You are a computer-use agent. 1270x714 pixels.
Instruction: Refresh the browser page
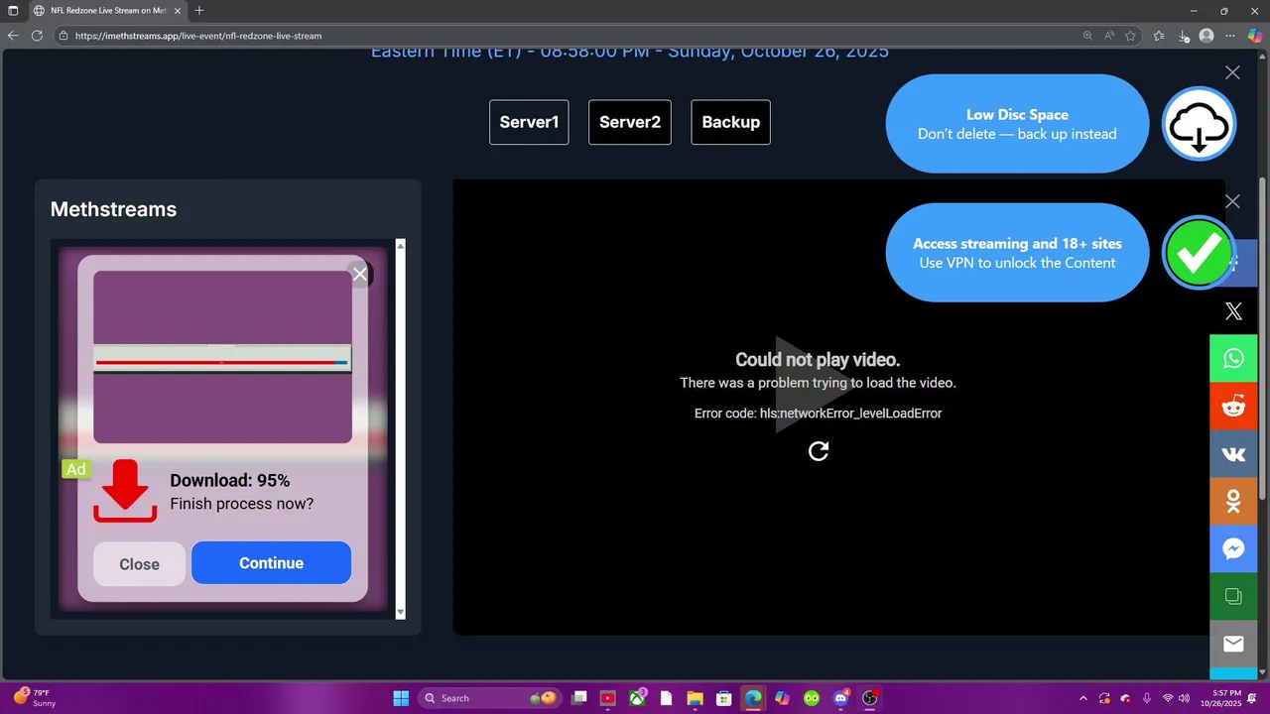pos(37,36)
